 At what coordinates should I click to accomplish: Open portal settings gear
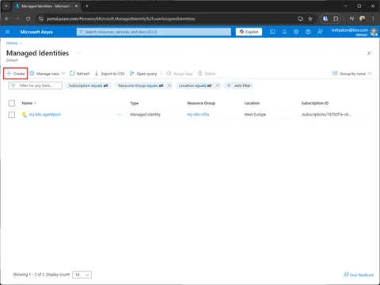coord(296,32)
